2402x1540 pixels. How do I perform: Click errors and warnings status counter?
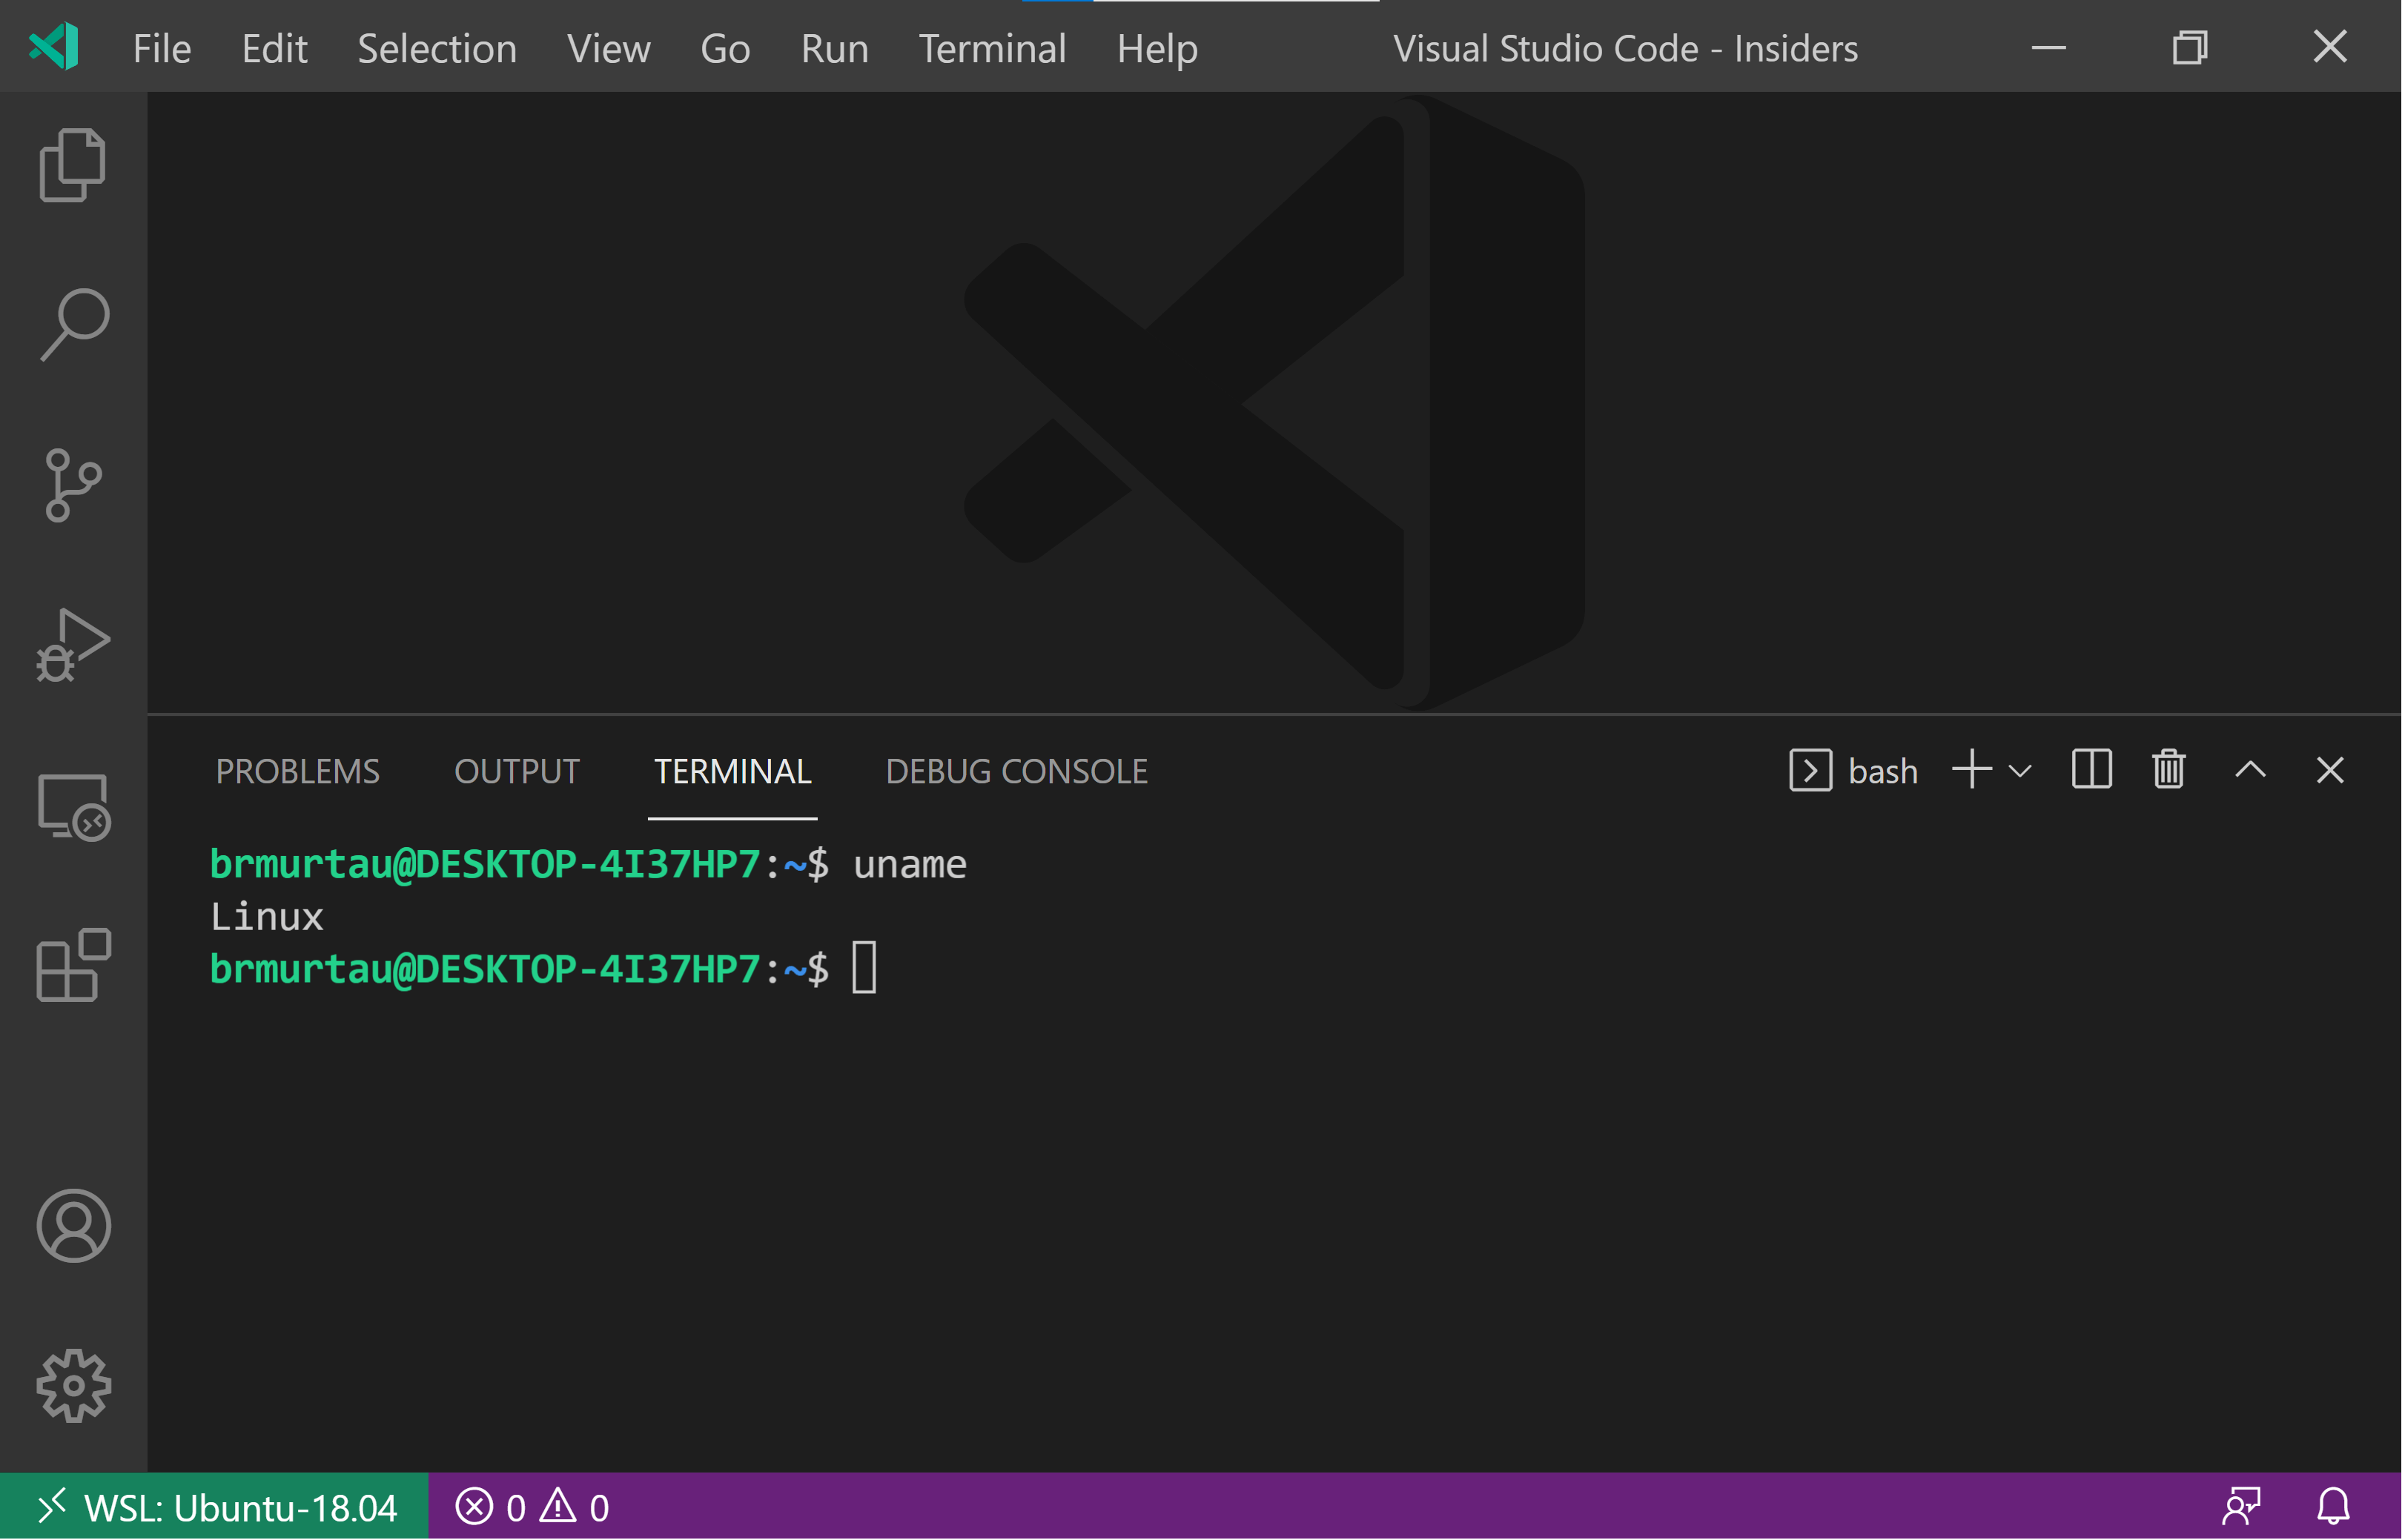point(532,1507)
